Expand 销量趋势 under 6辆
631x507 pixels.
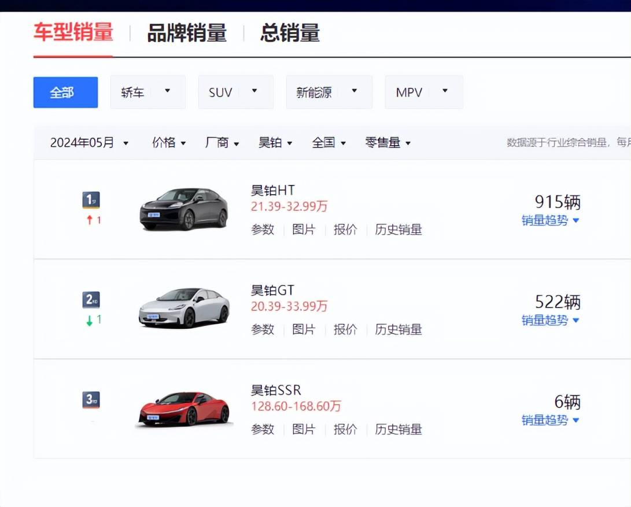(x=550, y=420)
